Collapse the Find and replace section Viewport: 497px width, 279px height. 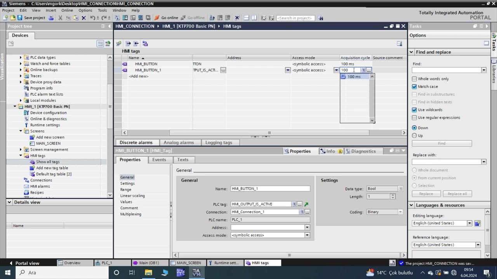pyautogui.click(x=411, y=52)
